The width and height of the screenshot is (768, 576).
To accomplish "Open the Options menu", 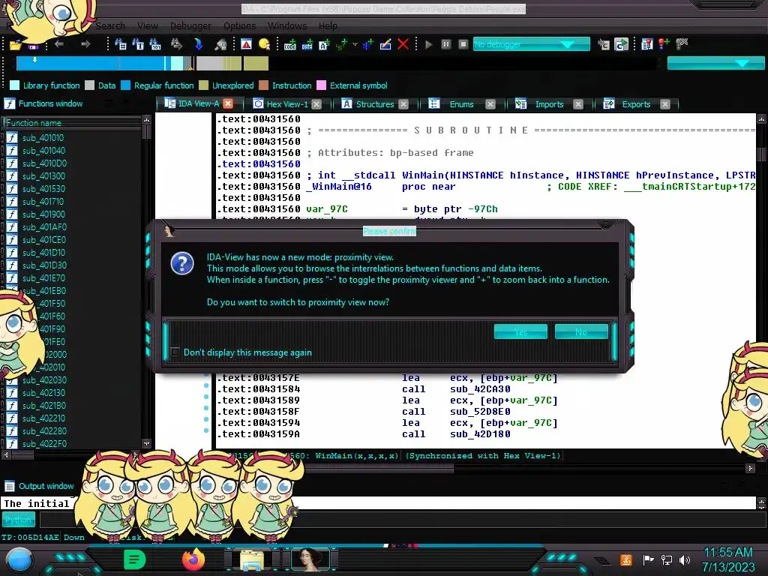I will (239, 26).
